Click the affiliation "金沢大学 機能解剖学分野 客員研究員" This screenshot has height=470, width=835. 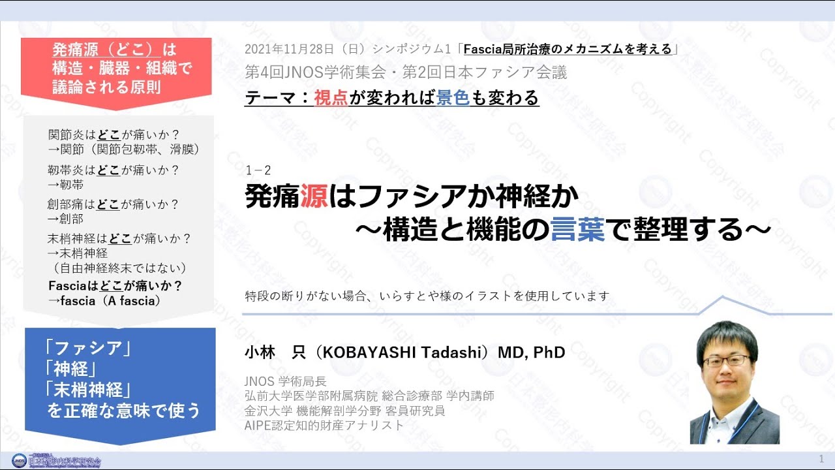click(x=344, y=411)
